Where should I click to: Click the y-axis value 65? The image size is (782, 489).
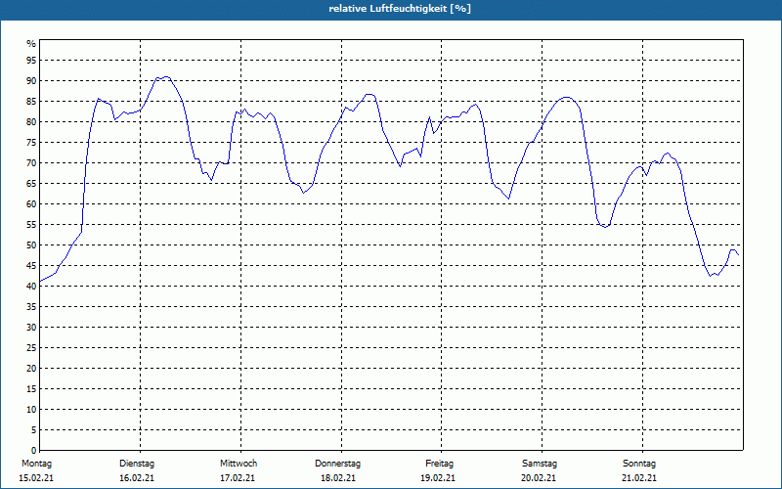click(31, 184)
